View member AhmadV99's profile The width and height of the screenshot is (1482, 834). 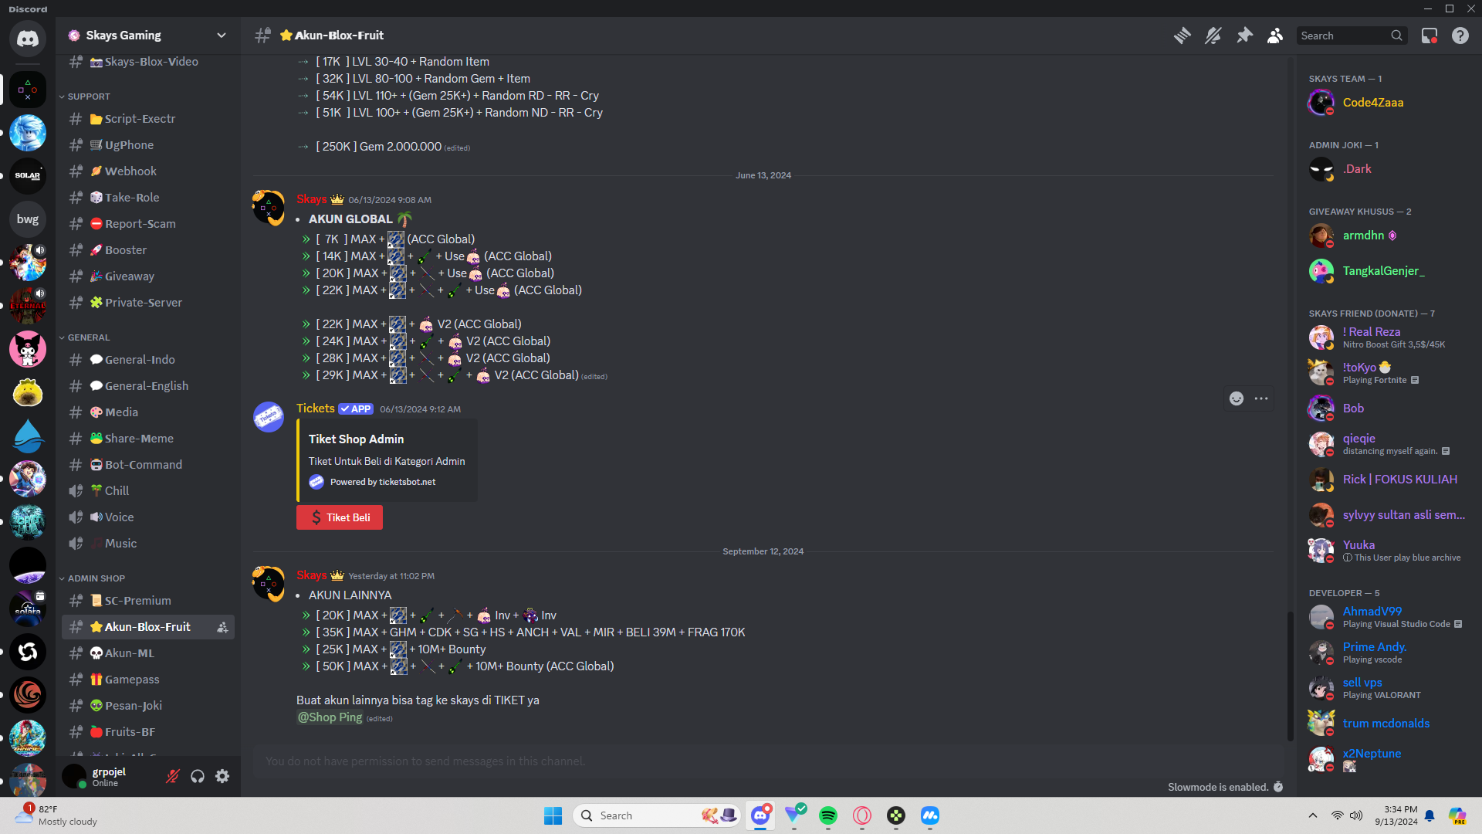1388,617
